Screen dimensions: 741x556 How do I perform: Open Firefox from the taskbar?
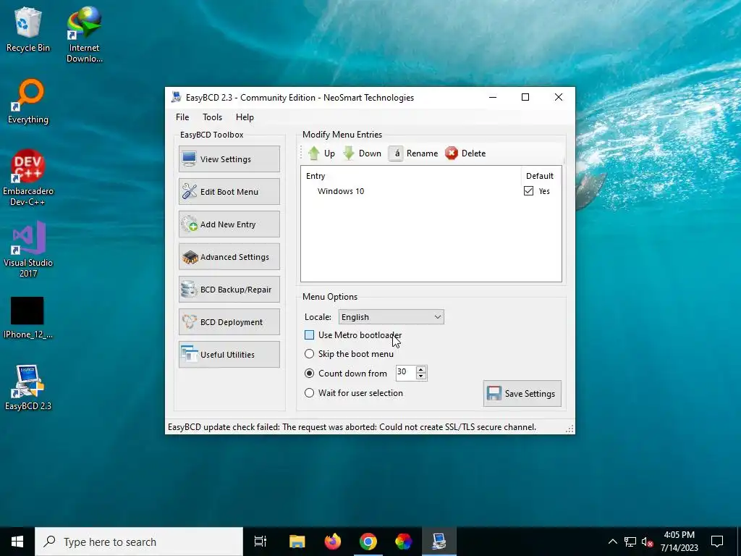pos(333,542)
